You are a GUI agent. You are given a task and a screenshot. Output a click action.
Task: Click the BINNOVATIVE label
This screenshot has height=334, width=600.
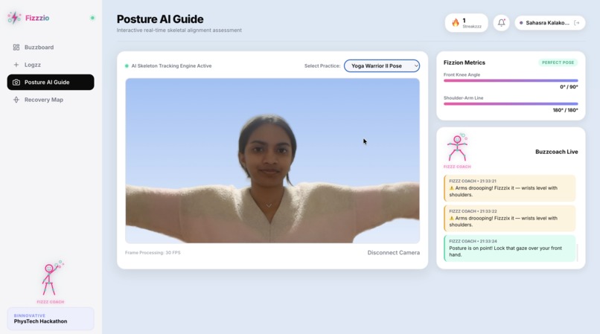(x=30, y=315)
